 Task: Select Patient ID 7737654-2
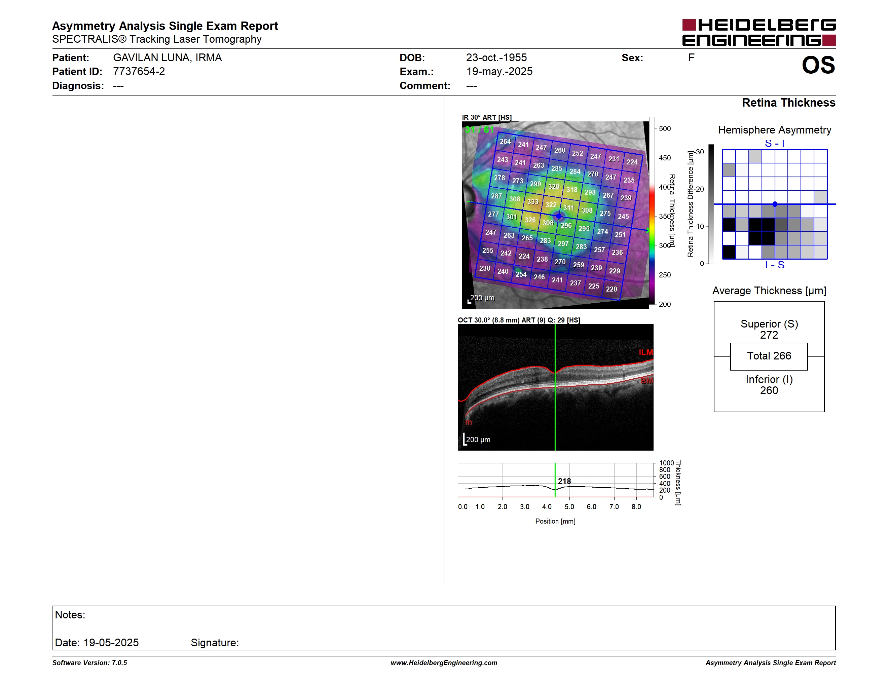point(139,72)
